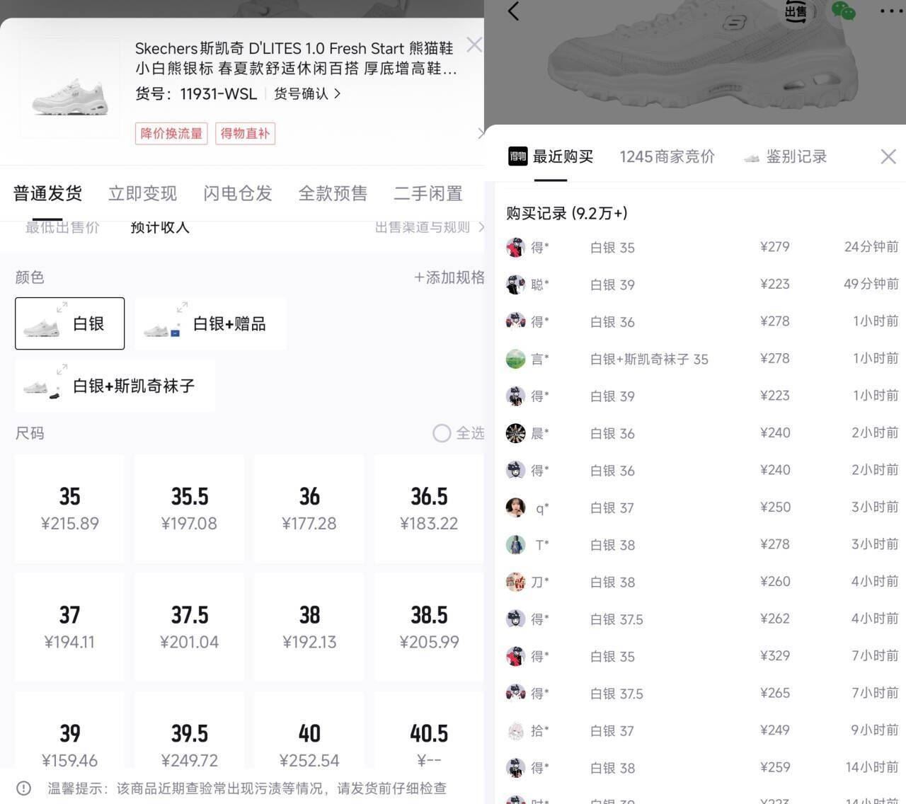Open the 鉴别记录 tab
Image resolution: width=906 pixels, height=804 pixels.
(x=786, y=156)
